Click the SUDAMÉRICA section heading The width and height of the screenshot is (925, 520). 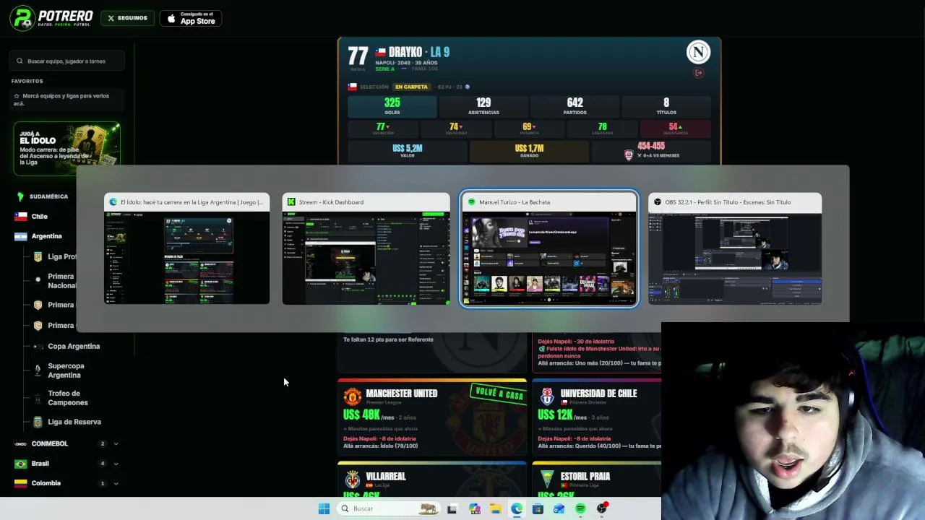click(x=49, y=196)
